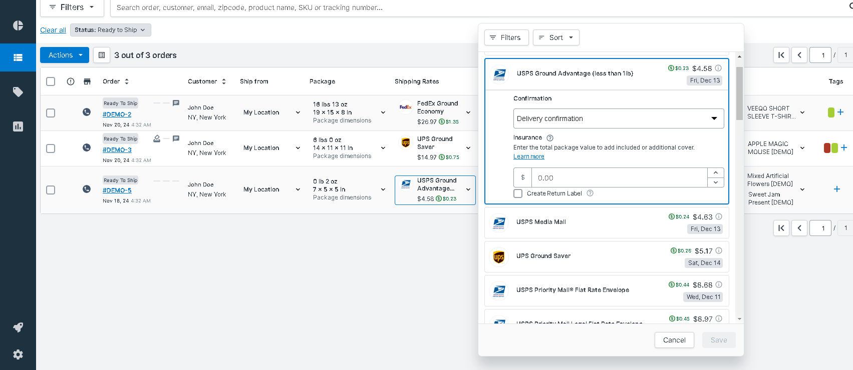Open the USPS Ground Advantage rate dropdown for #DEMO-5
Viewport: 853px width, 370px height.
435,190
